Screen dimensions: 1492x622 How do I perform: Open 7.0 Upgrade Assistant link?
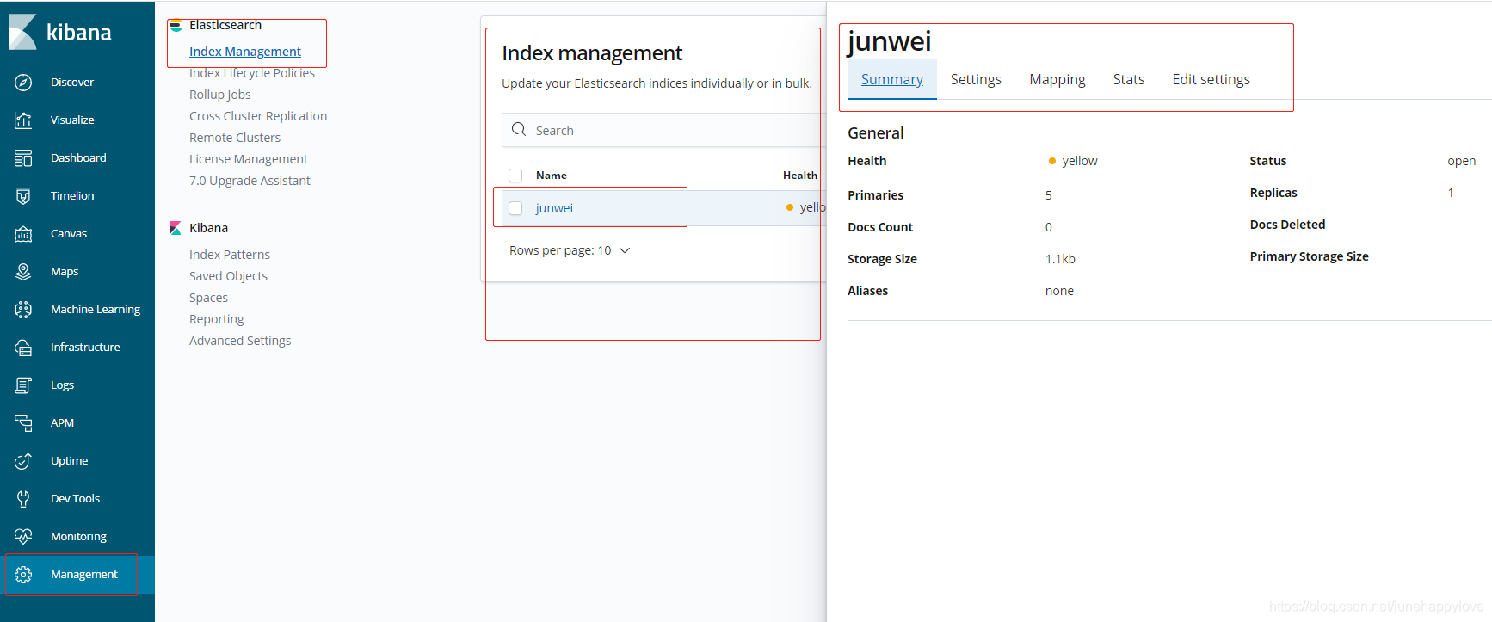coord(250,181)
